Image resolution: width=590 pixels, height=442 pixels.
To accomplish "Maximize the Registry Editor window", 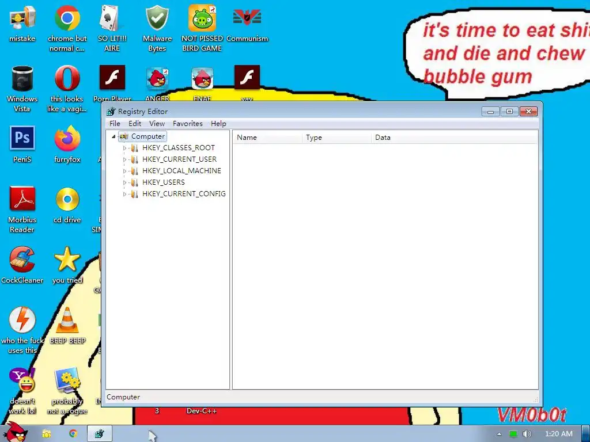I will (509, 112).
